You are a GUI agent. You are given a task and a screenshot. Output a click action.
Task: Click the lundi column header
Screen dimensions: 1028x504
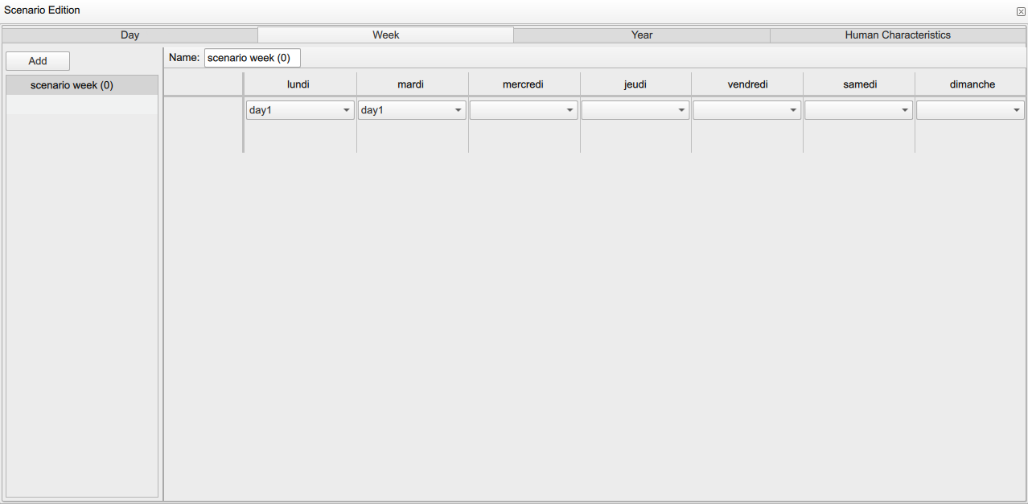pos(298,84)
